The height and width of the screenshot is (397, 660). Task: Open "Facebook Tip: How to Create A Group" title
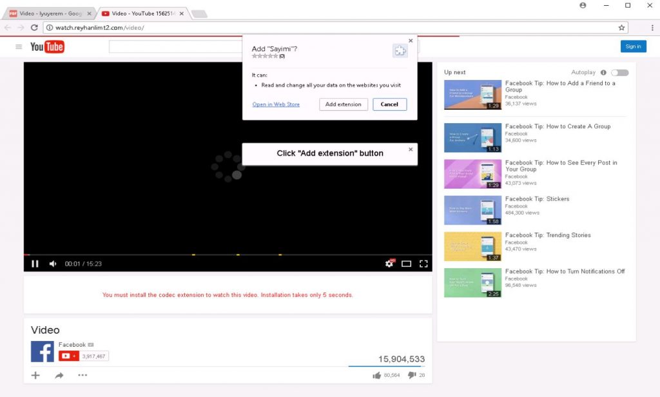[x=558, y=126]
